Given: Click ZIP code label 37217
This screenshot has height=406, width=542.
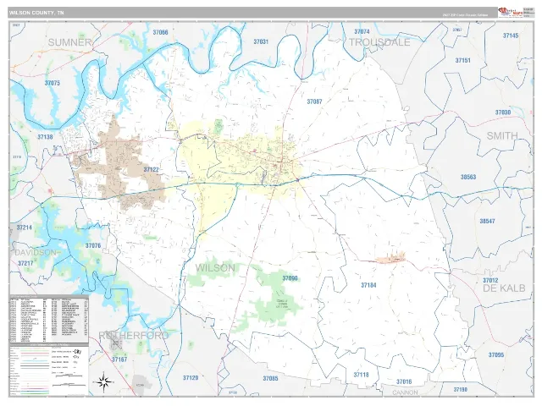Looking at the screenshot, I should 26,263.
